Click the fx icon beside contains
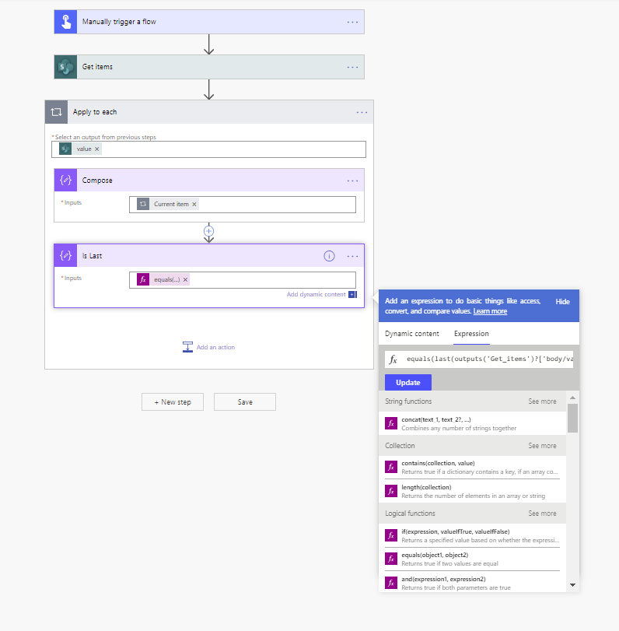Image resolution: width=619 pixels, height=631 pixels. [391, 467]
